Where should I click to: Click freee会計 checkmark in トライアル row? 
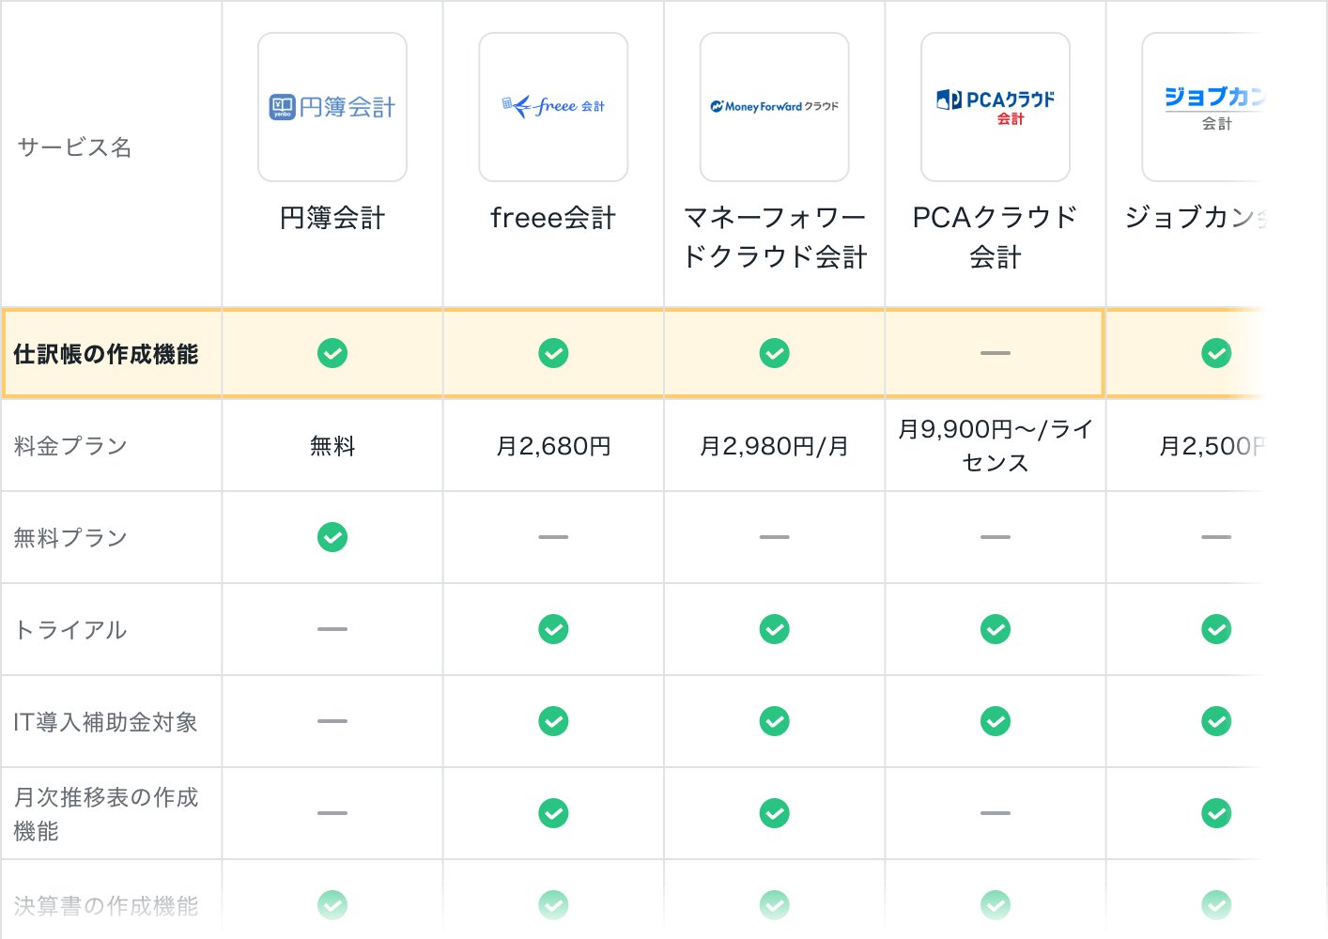click(x=553, y=629)
